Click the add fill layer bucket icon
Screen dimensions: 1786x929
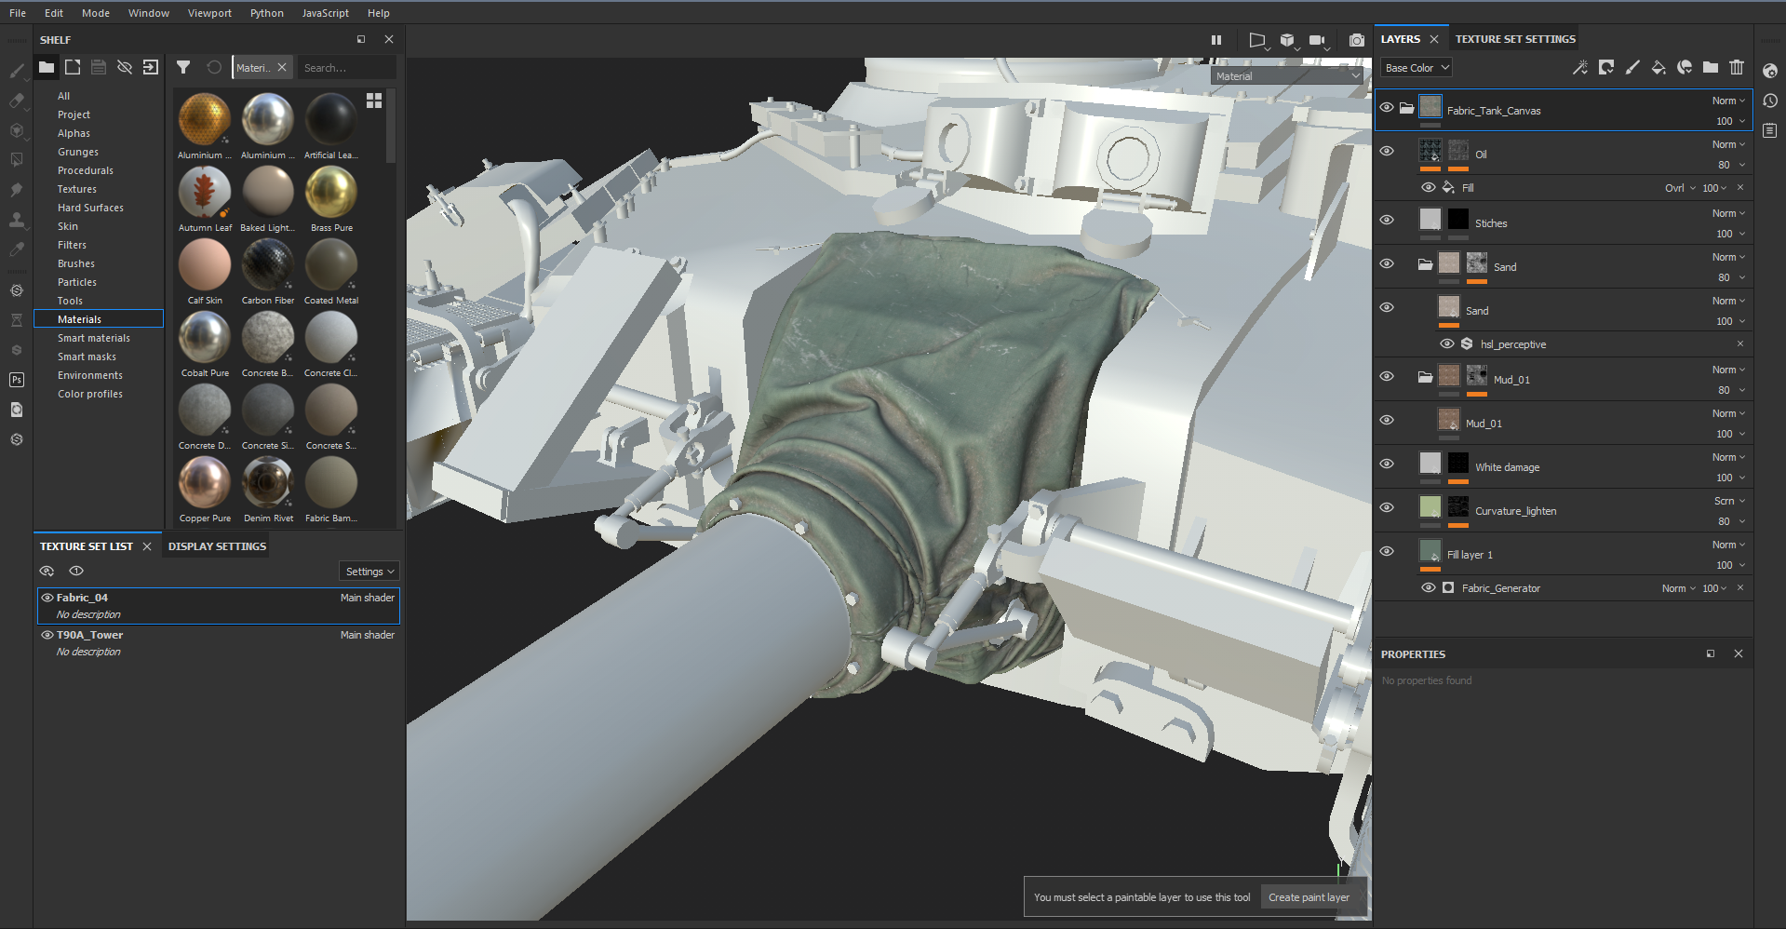click(x=1658, y=67)
